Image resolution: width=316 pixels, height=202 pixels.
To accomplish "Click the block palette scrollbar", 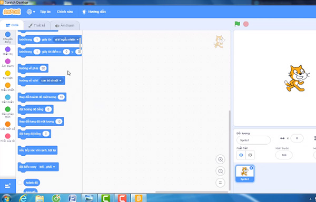I will tap(81, 45).
